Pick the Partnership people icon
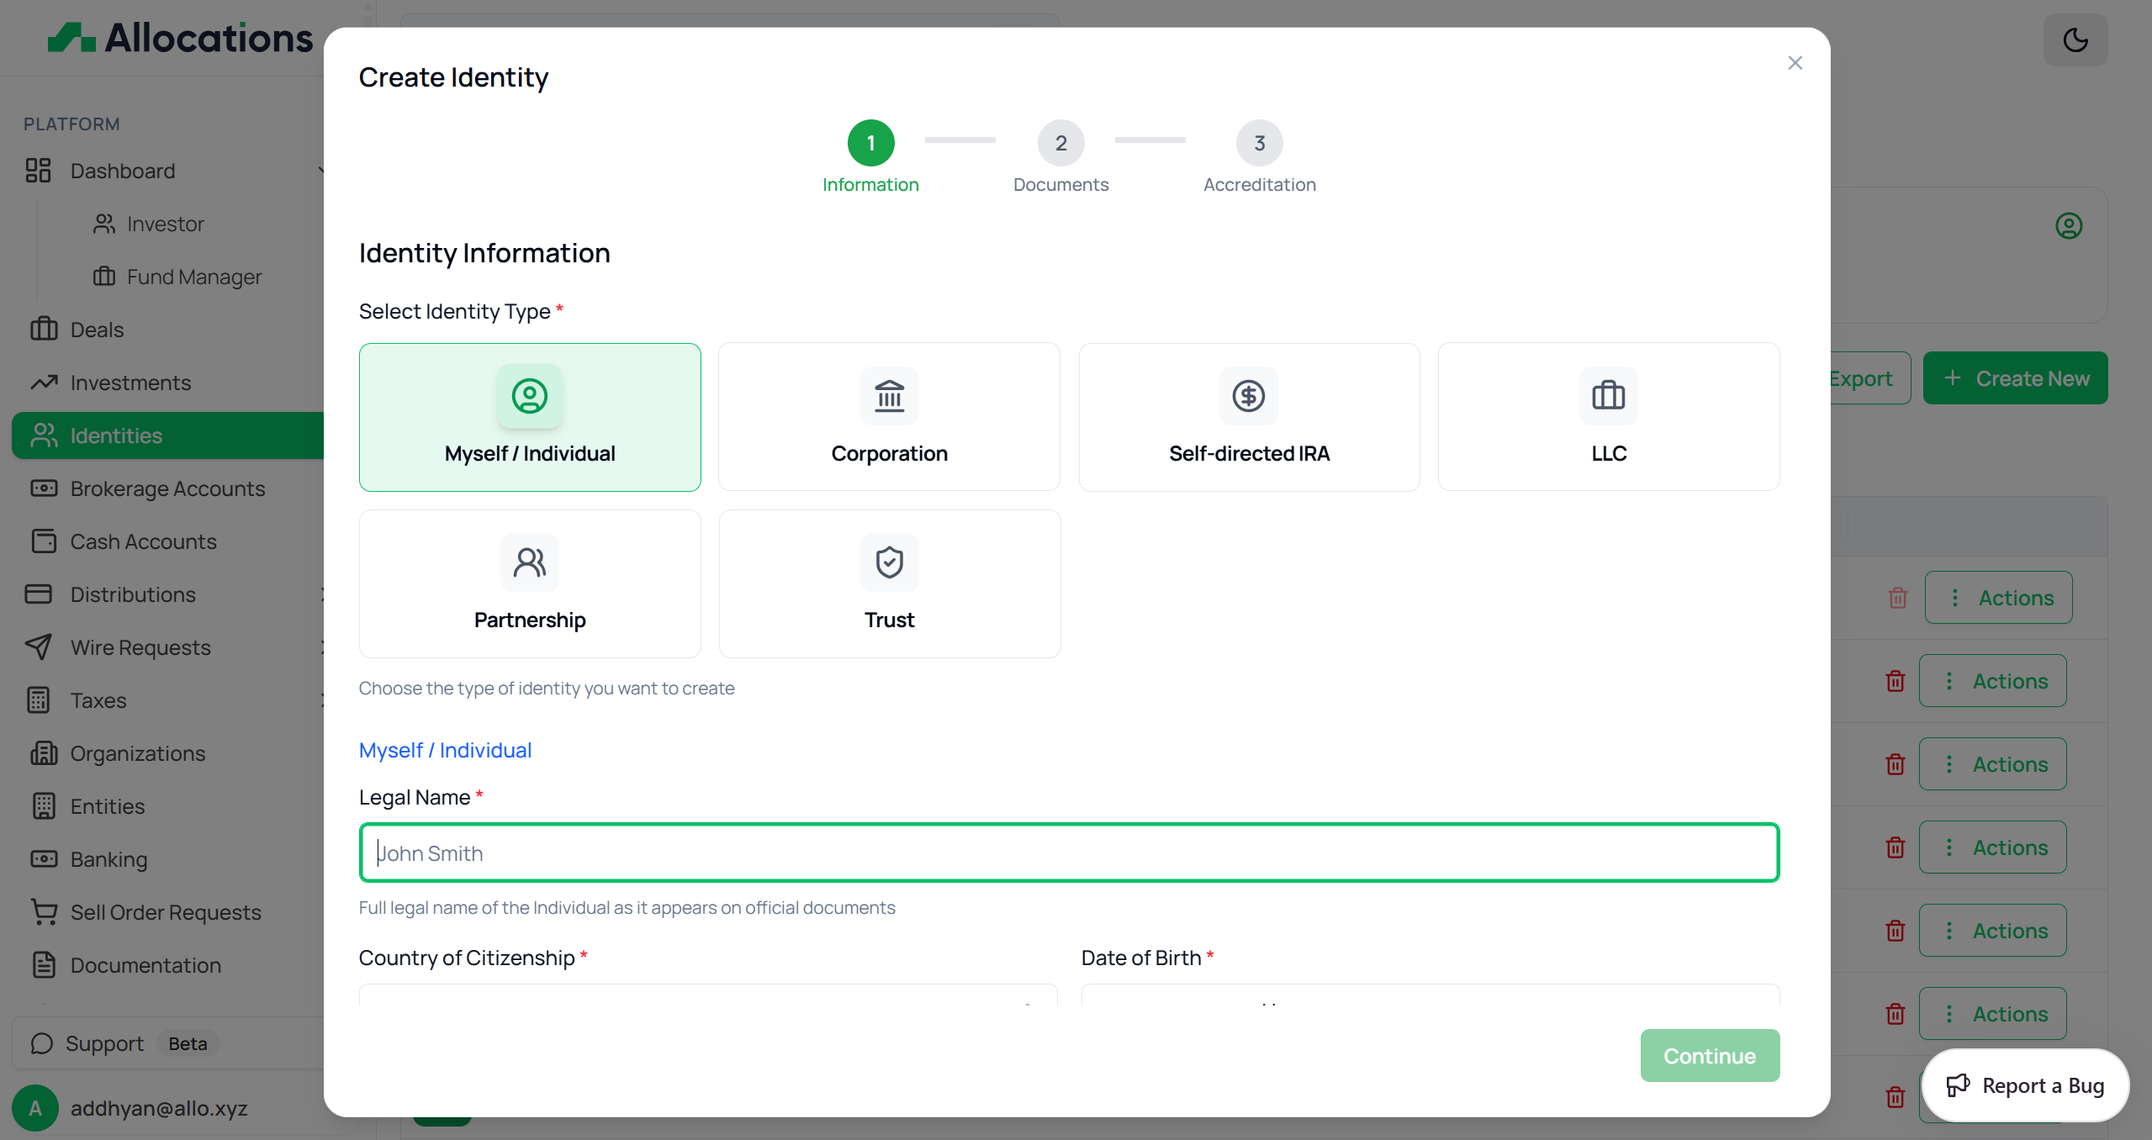 click(529, 562)
